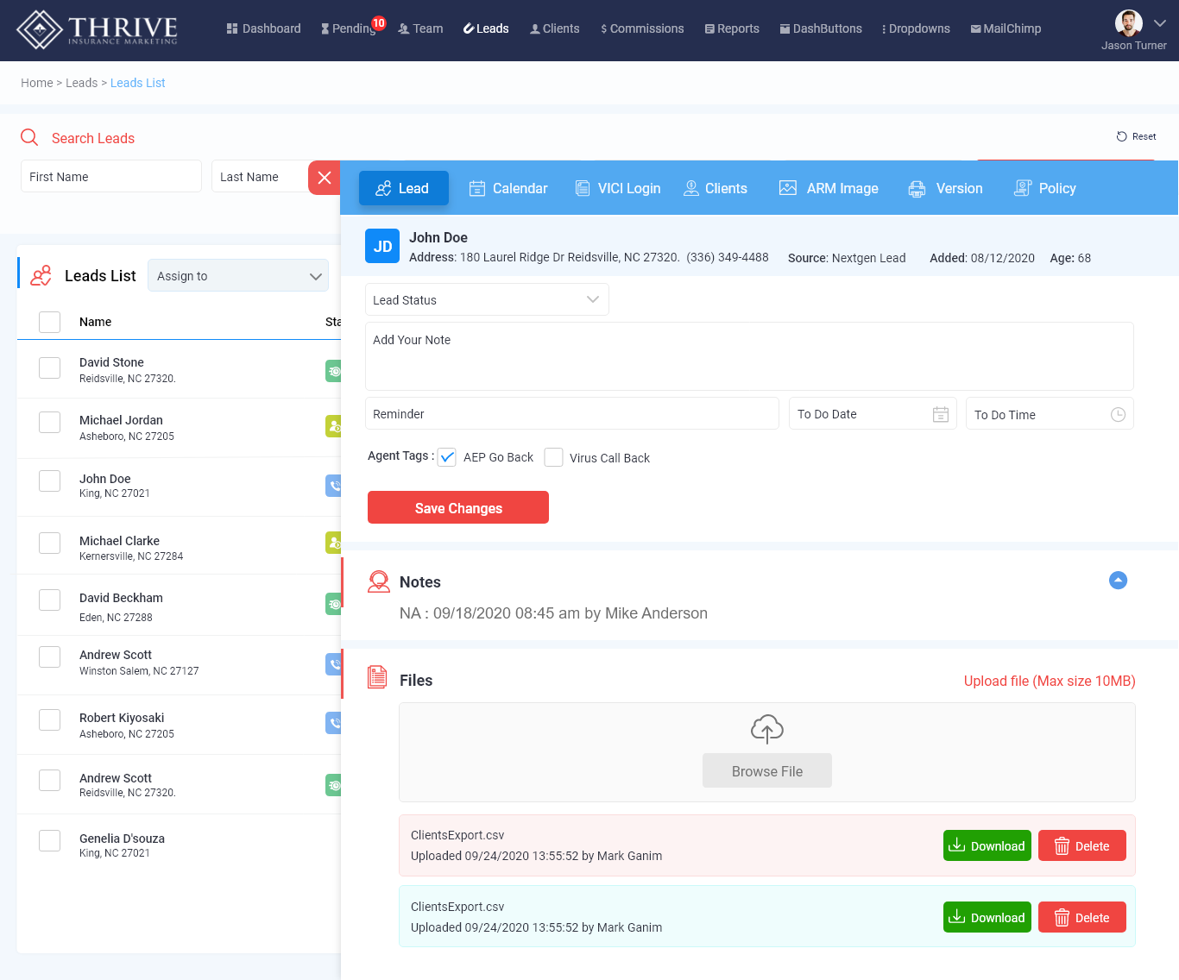Click the Add Your Note text area
This screenshot has height=980, width=1179.
tap(749, 356)
